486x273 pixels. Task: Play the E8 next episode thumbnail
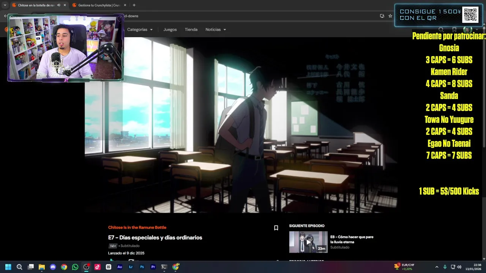coord(308,242)
